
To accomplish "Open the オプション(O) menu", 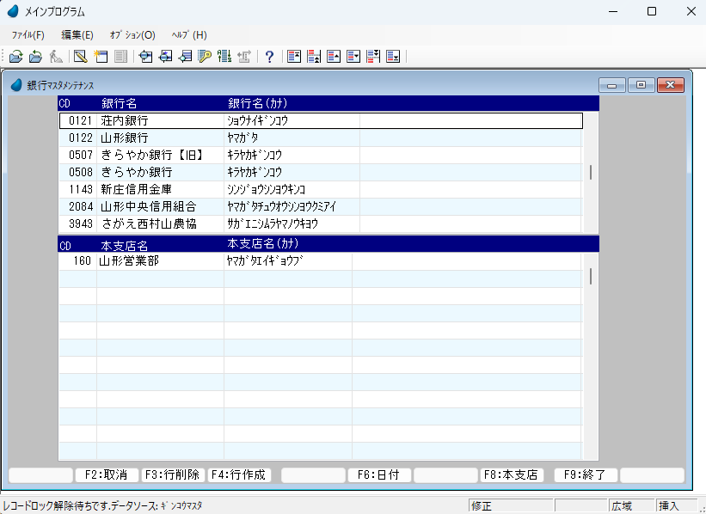I will (132, 35).
